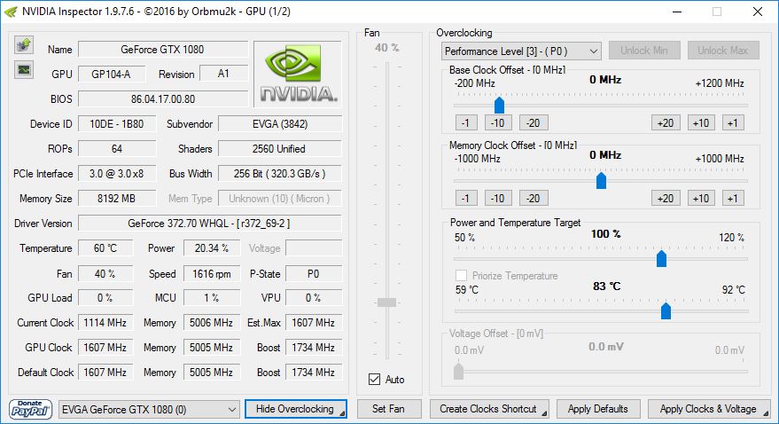The image size is (779, 424).
Task: Click the Memory Clock Offset slider handle
Action: [601, 180]
